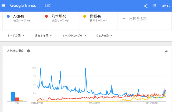Expand the すべての国 country dropdown
This screenshot has width=172, height=112.
(16, 36)
